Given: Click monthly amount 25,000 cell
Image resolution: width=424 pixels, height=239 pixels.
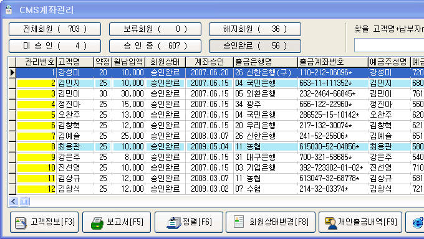Looking at the screenshot, I should click(128, 136).
